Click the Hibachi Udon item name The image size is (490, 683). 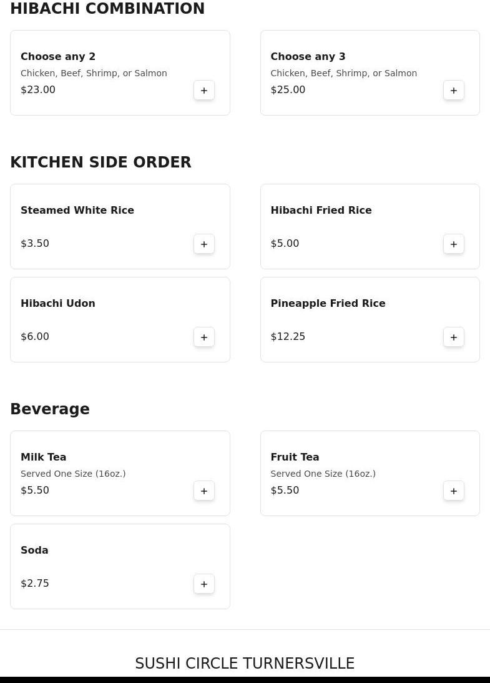pyautogui.click(x=58, y=303)
